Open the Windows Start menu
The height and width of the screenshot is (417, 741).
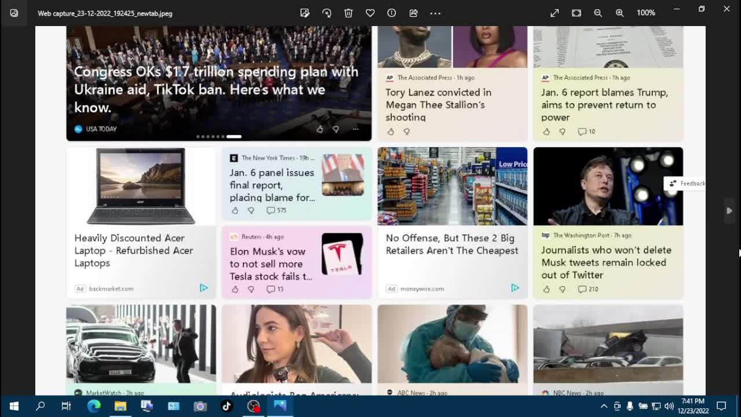pyautogui.click(x=14, y=406)
